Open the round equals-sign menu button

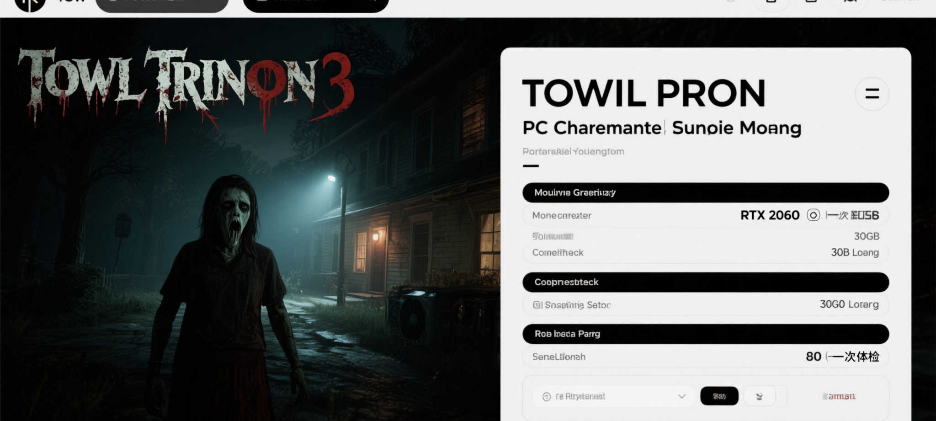872,94
